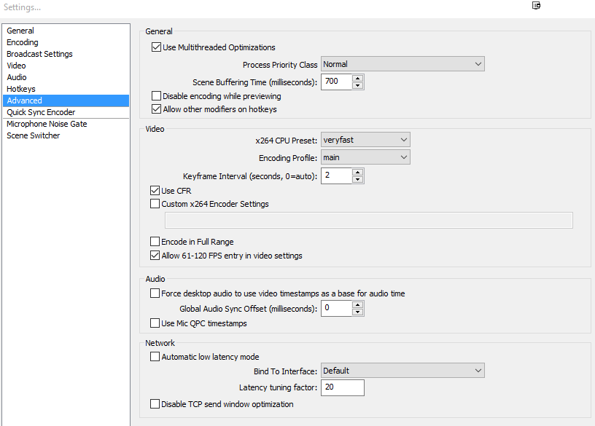Uncheck Use CFR option
The width and height of the screenshot is (595, 426).
pos(155,190)
